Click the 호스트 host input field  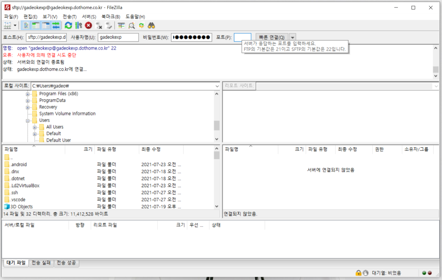coord(46,37)
